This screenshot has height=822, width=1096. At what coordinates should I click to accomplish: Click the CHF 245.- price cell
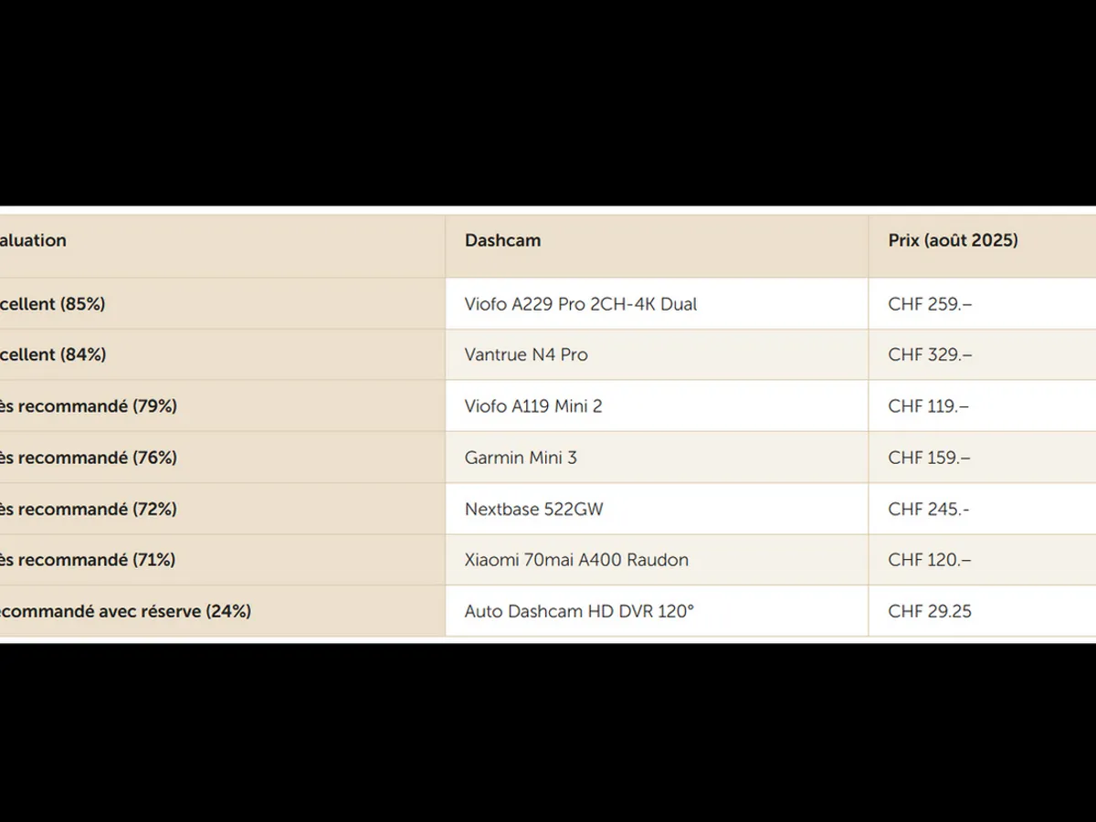tap(928, 509)
